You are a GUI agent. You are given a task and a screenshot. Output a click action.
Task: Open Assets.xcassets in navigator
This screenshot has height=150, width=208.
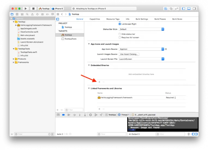[27, 39]
